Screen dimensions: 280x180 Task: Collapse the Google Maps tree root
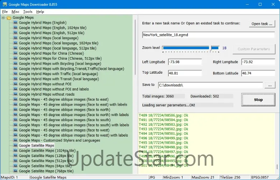point(3,18)
